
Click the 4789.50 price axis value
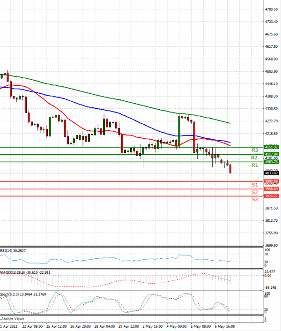click(x=271, y=9)
